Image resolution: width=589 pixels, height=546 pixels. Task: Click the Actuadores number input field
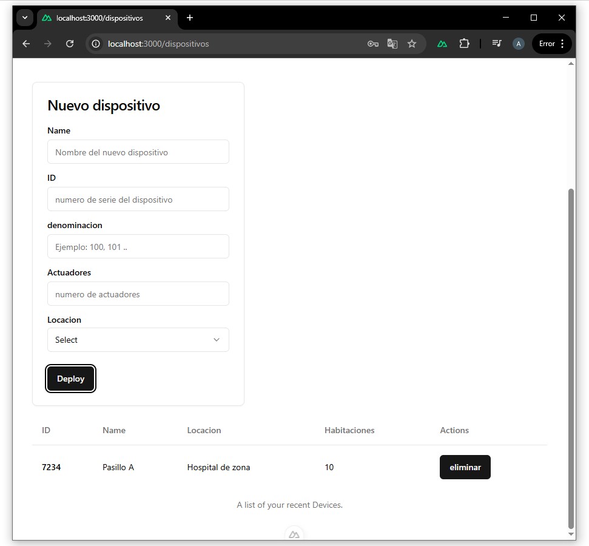(138, 294)
